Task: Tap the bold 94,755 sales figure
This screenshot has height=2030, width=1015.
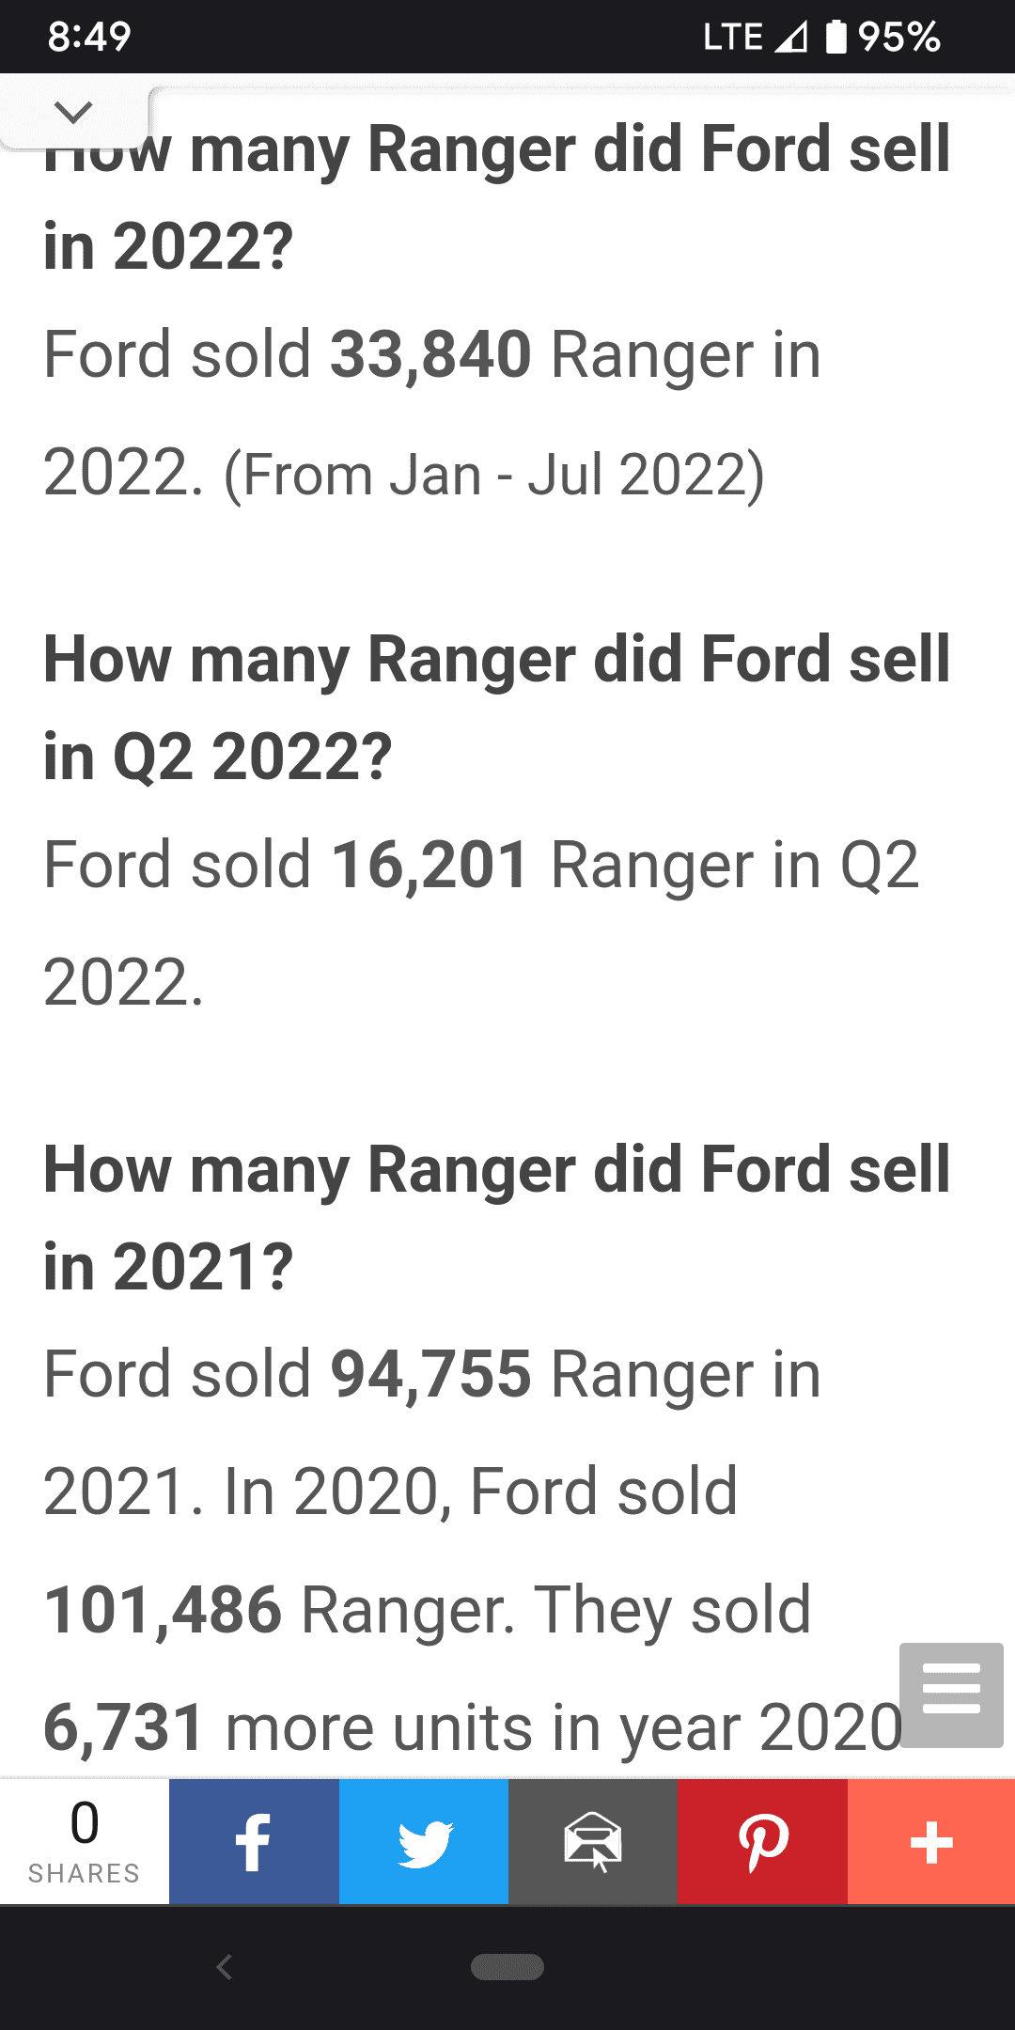Action: point(431,1374)
